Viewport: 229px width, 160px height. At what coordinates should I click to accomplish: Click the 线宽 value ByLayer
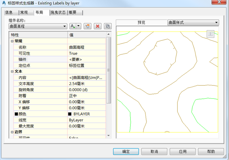pos(87,120)
